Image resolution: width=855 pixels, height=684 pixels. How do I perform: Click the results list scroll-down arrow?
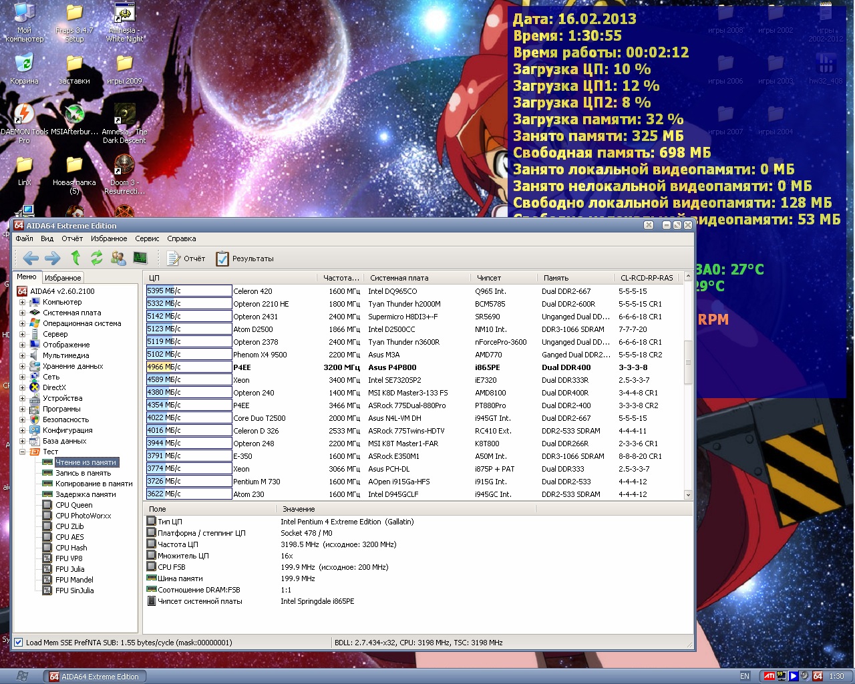click(688, 495)
